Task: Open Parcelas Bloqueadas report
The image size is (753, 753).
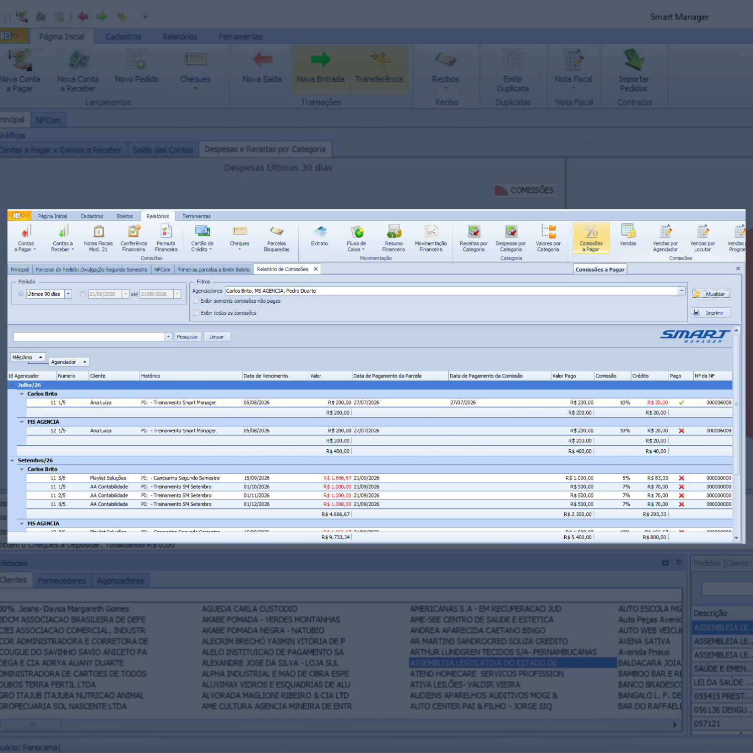Action: pos(277,238)
